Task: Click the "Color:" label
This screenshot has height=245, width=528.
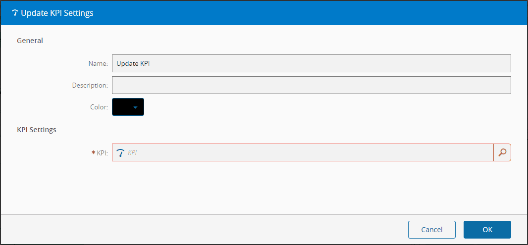Action: pyautogui.click(x=99, y=107)
